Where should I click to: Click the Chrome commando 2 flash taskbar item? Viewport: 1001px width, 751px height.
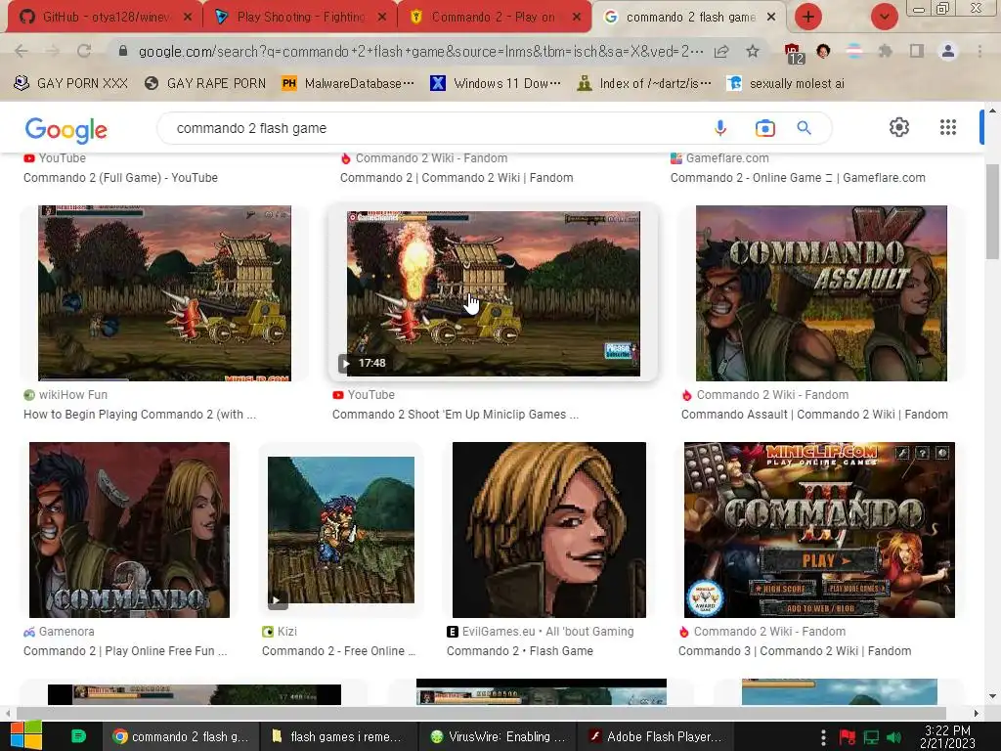(181, 736)
